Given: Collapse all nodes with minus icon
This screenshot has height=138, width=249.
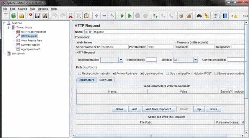Looking at the screenshot, I should click(104, 16).
